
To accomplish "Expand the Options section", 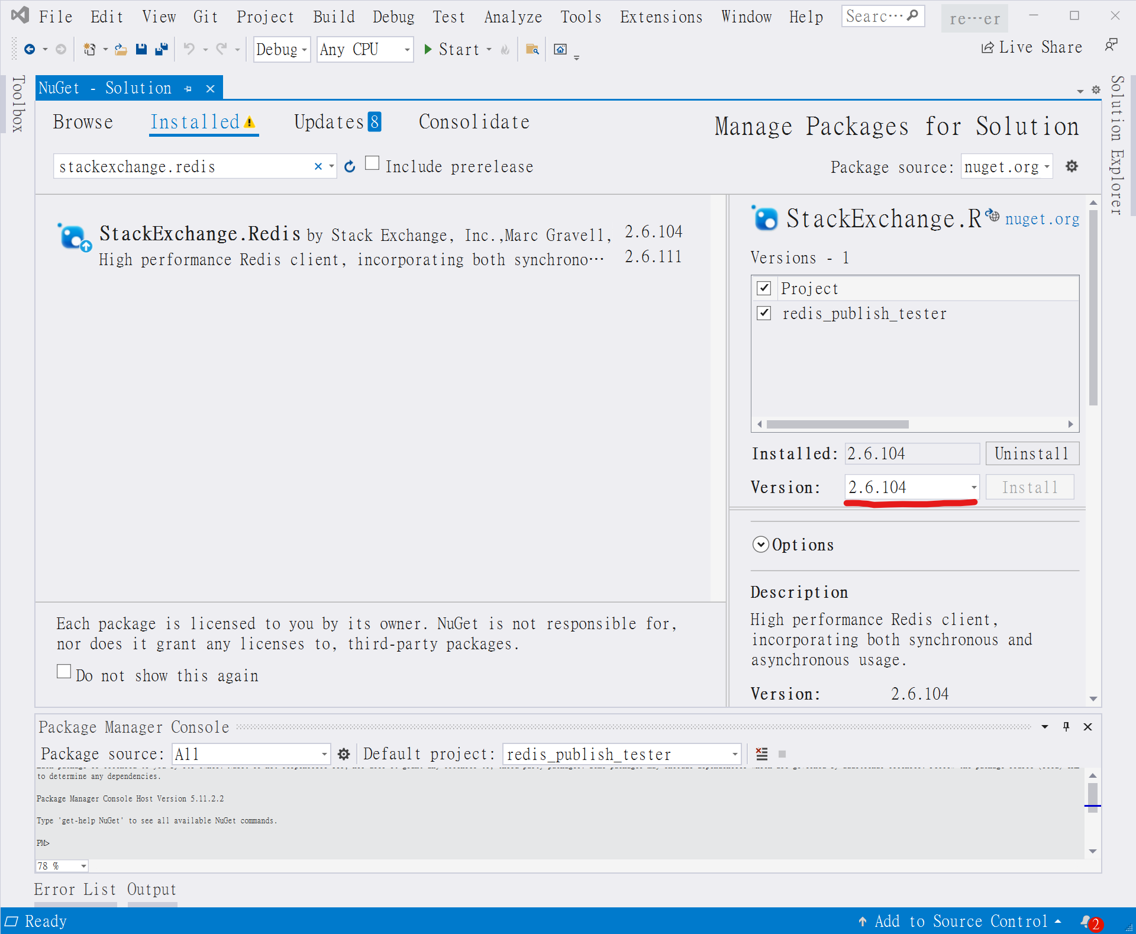I will [x=760, y=545].
